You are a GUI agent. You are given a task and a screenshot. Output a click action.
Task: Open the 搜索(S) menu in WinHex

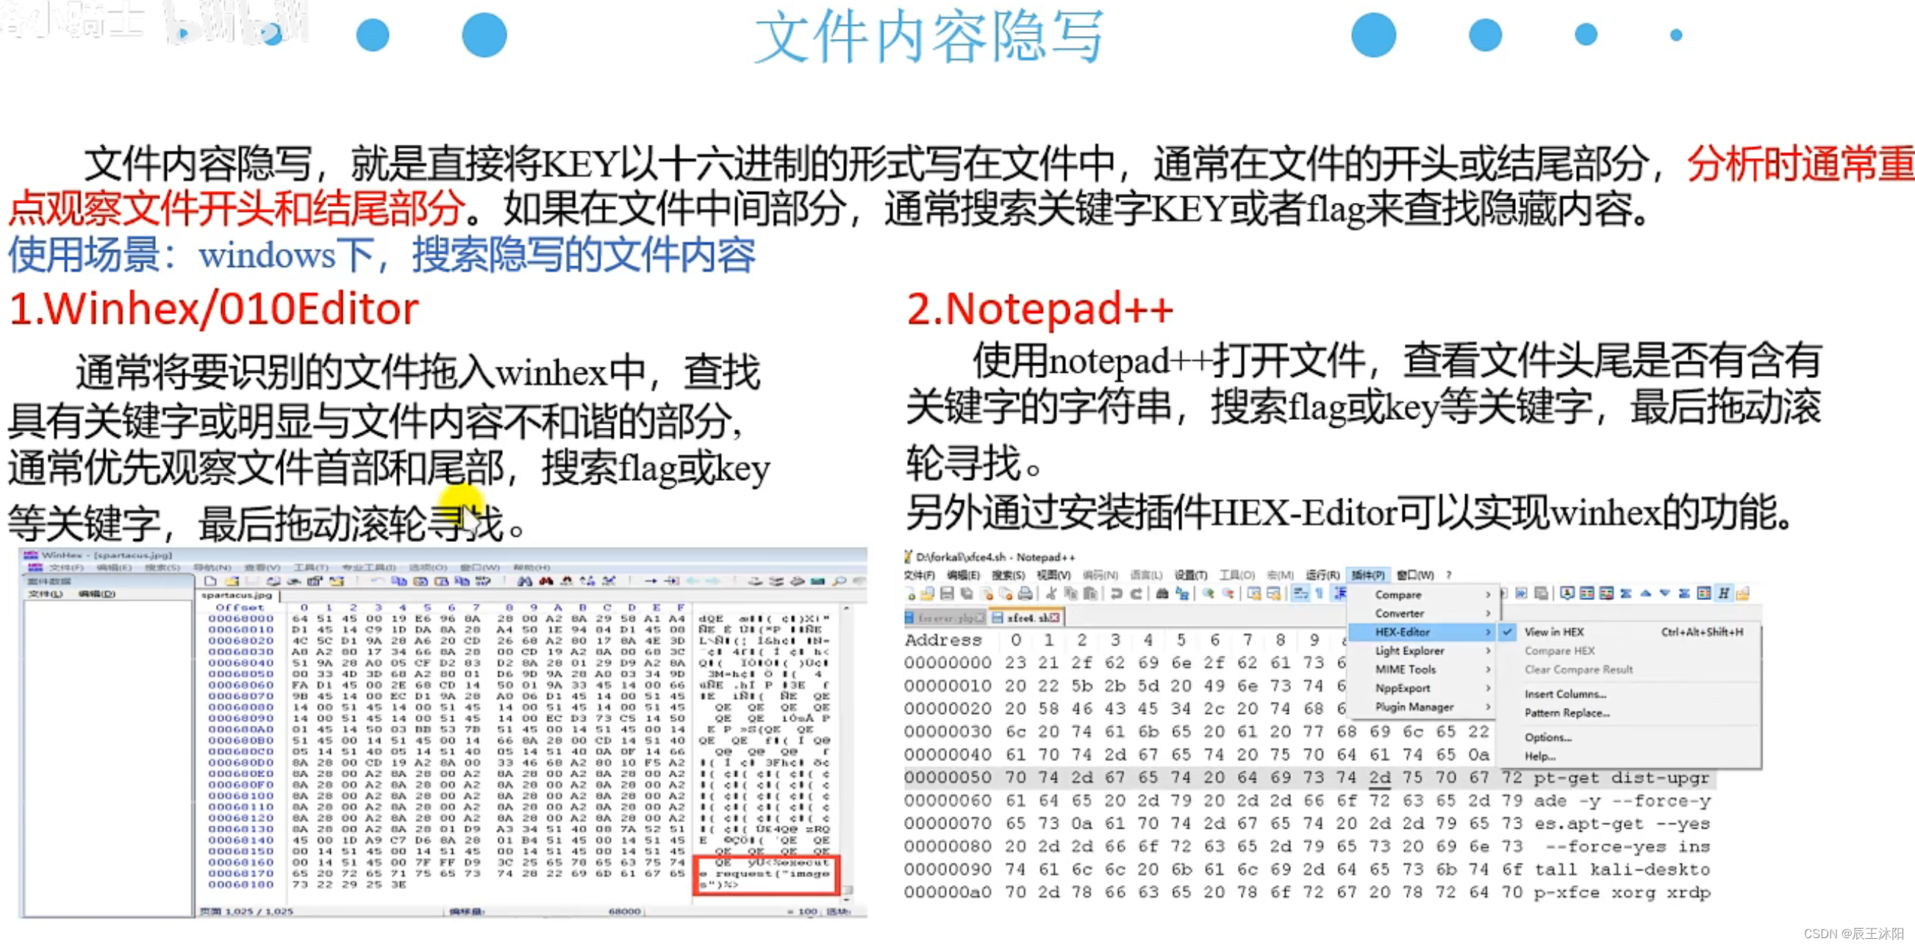(162, 567)
